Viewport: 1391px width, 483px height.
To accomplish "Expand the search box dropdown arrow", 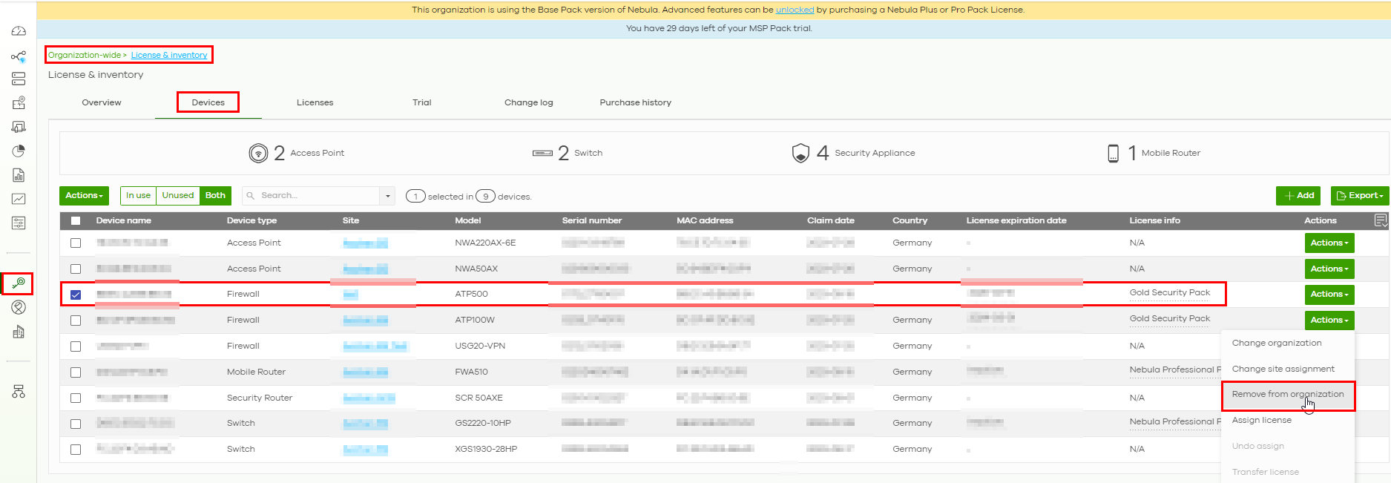I will click(387, 196).
